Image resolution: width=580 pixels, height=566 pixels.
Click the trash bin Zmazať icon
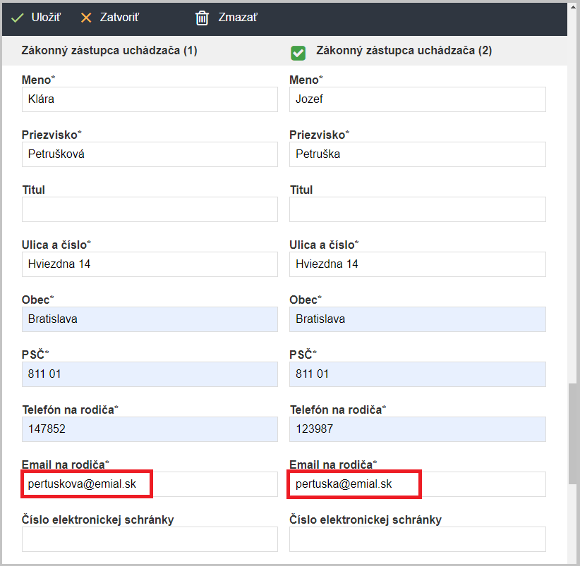point(202,18)
